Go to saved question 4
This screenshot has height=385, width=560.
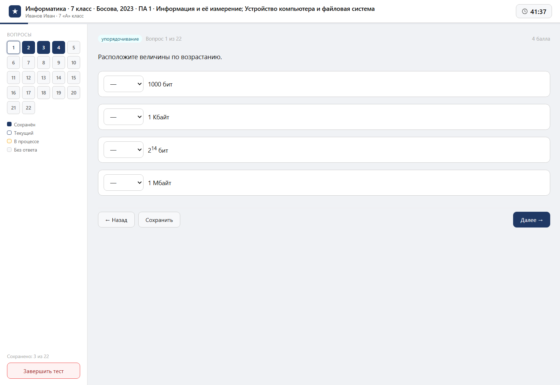point(58,48)
